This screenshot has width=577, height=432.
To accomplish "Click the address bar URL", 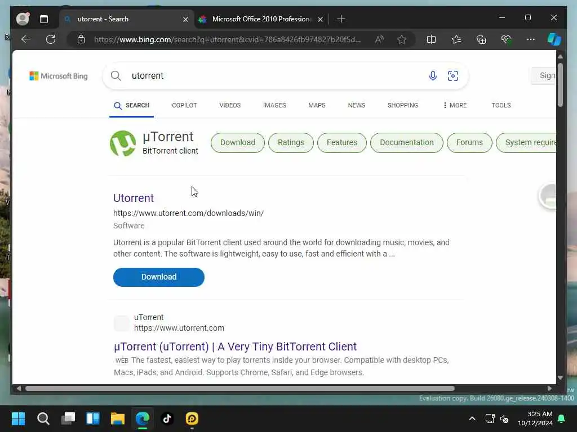I will 228,39.
